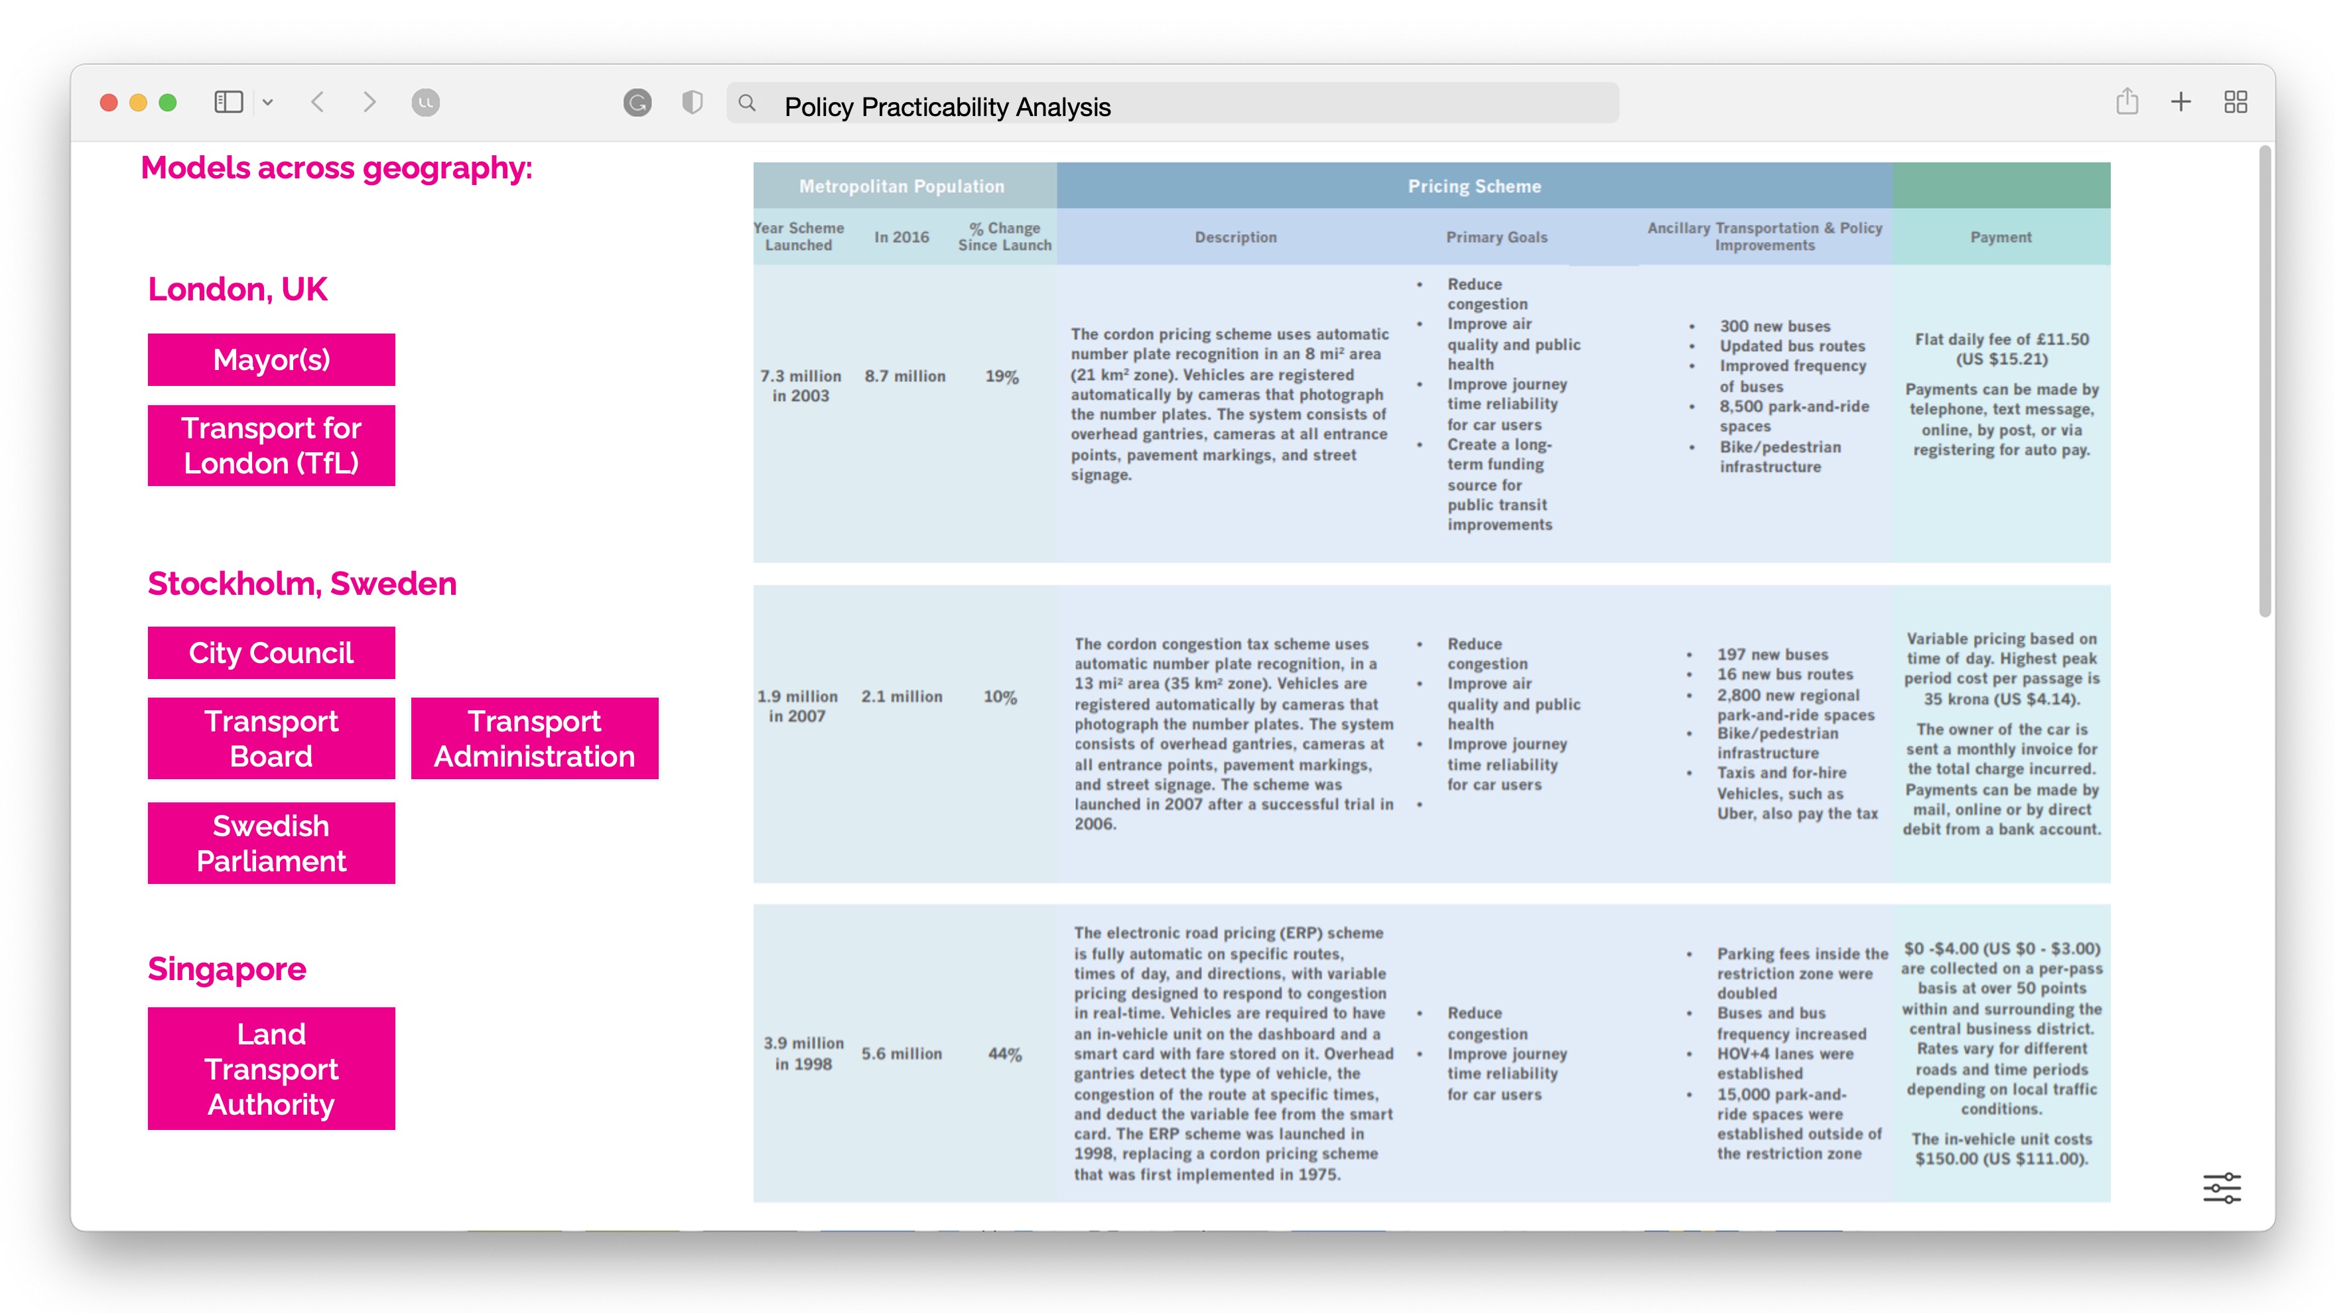Go back with the left arrow
The height and width of the screenshot is (1313, 2335).
pyautogui.click(x=317, y=102)
